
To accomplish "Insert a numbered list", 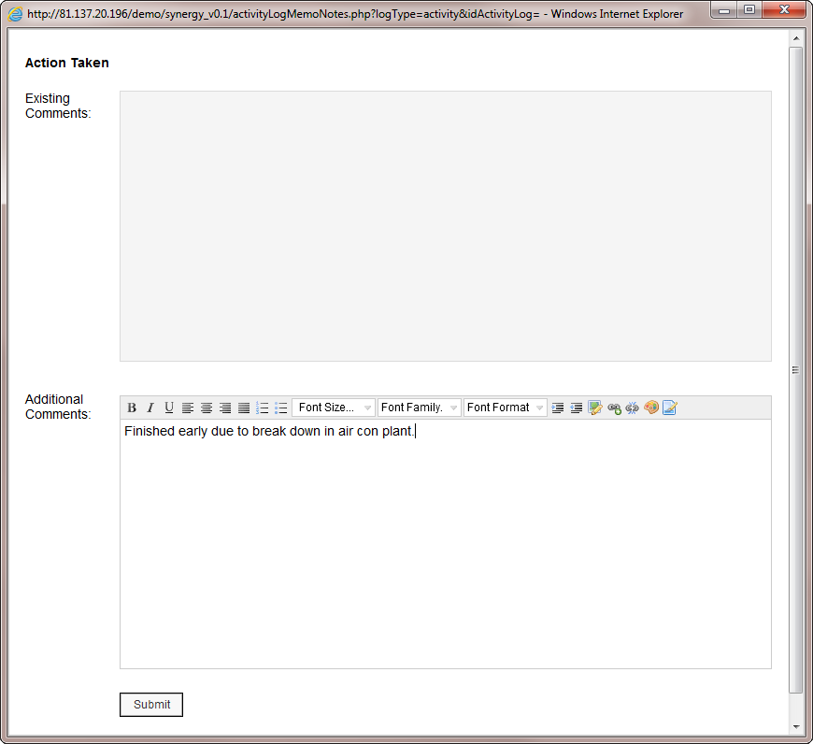I will 263,408.
